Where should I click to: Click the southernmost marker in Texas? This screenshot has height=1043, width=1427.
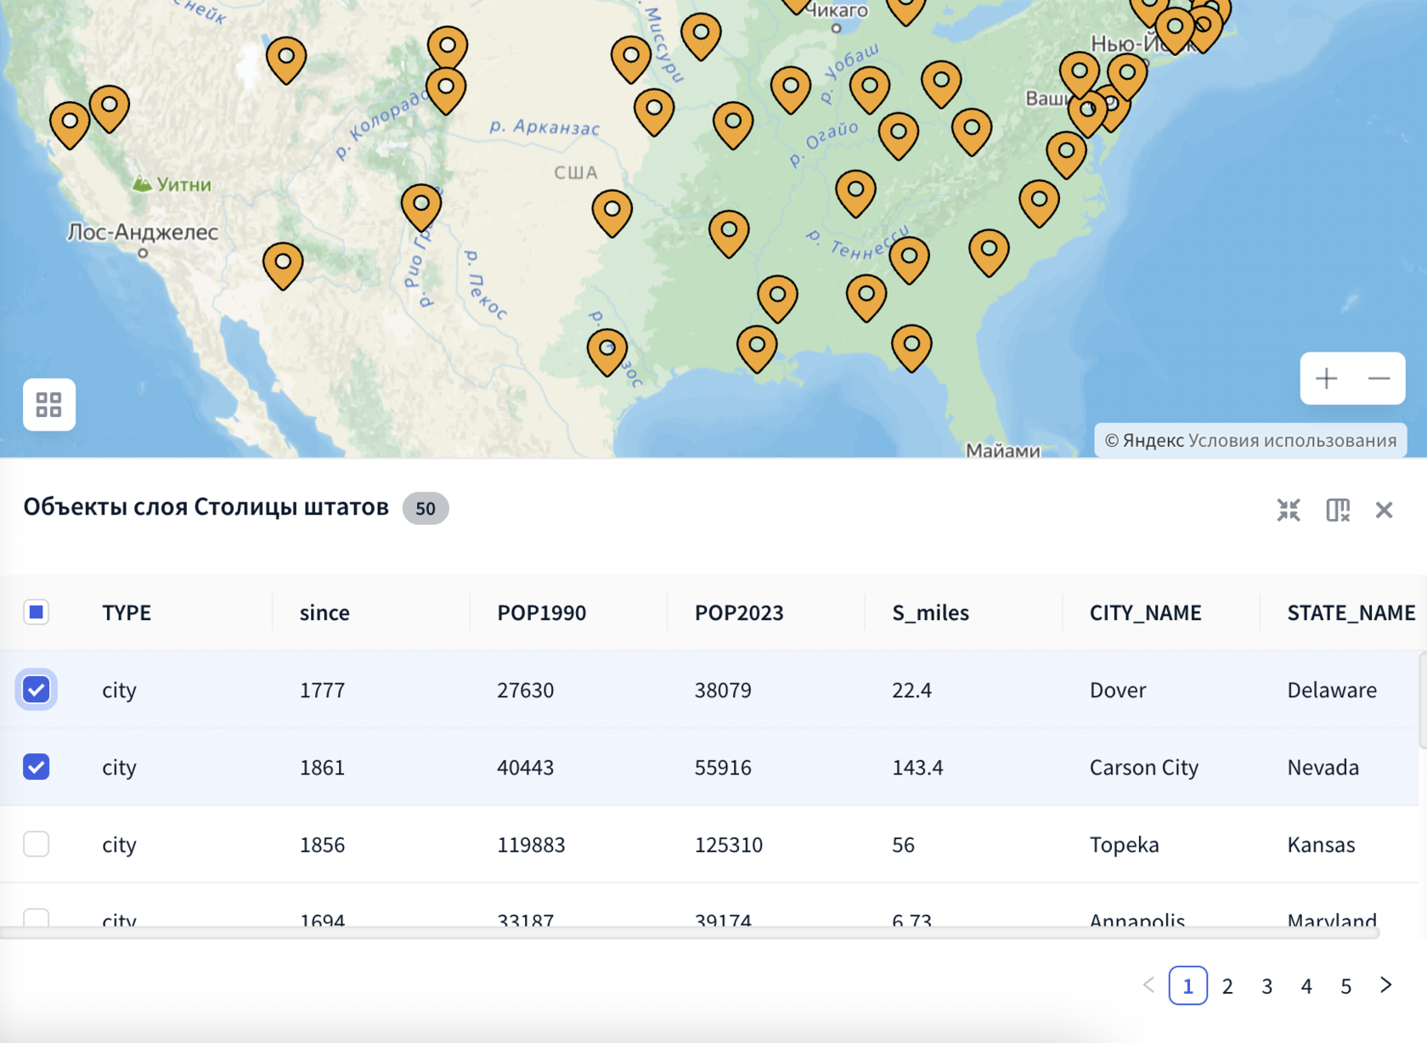pos(607,350)
